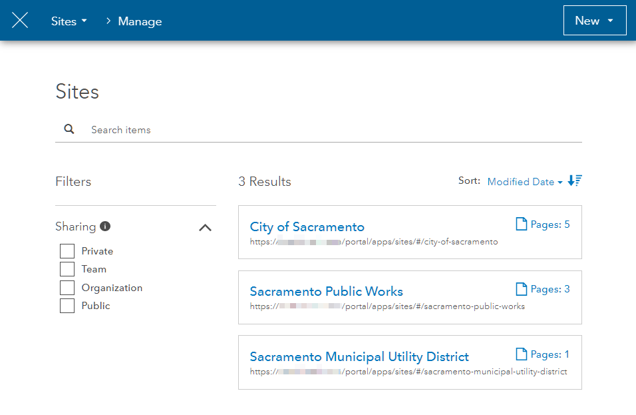
Task: Click the '3 Results' count text
Action: (265, 181)
